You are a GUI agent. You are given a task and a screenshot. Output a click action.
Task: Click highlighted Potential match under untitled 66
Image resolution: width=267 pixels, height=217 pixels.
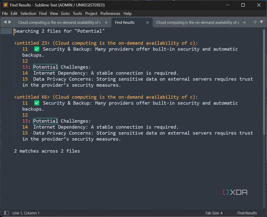tap(46, 121)
